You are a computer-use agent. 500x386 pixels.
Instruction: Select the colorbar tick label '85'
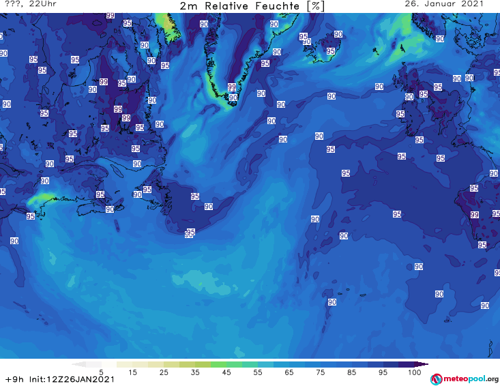(352, 372)
